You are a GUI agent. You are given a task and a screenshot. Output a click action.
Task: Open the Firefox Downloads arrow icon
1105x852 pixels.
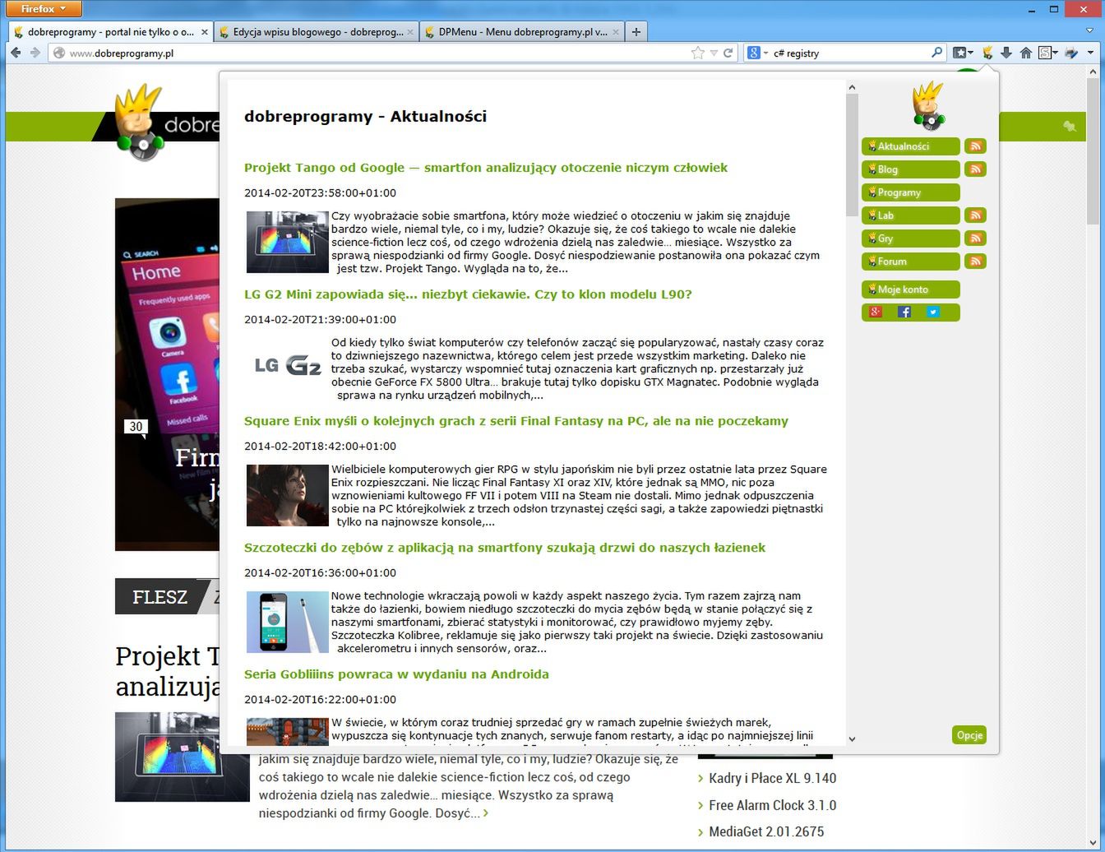point(1006,53)
